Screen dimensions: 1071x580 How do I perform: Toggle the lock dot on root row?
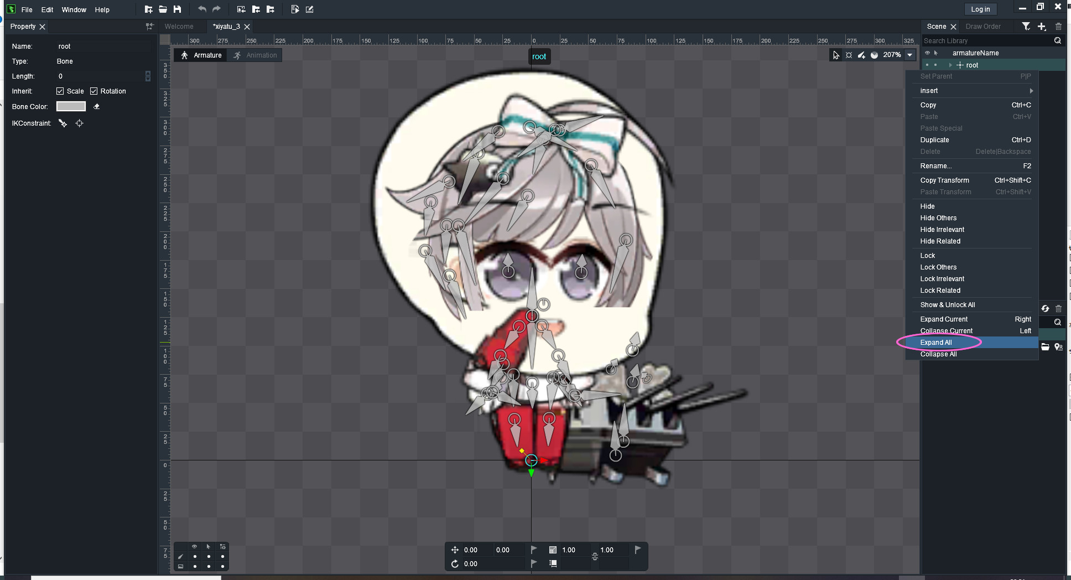[935, 65]
